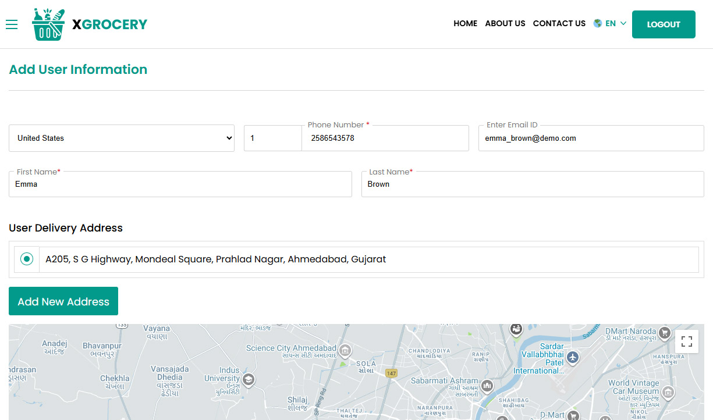This screenshot has width=713, height=420.
Task: Open the hamburger navigation menu
Action: point(12,24)
